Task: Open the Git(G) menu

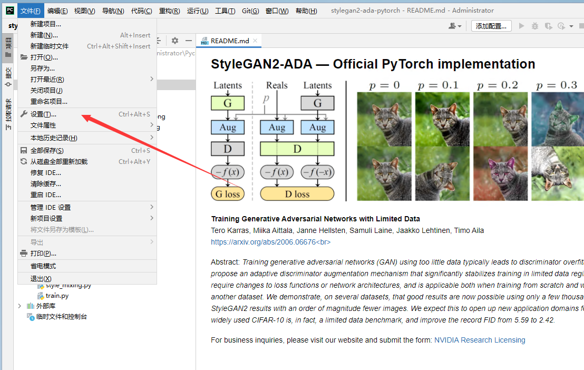Action: (x=250, y=11)
